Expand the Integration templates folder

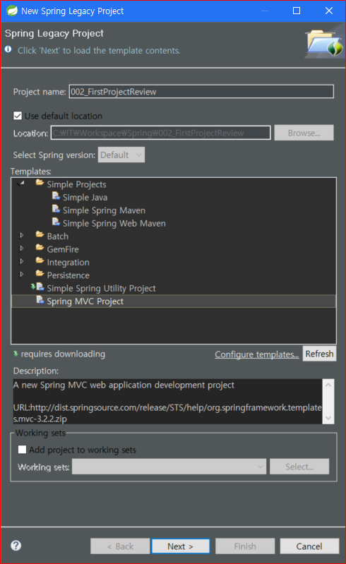point(22,261)
